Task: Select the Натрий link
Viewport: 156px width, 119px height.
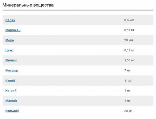Action: (x=11, y=91)
